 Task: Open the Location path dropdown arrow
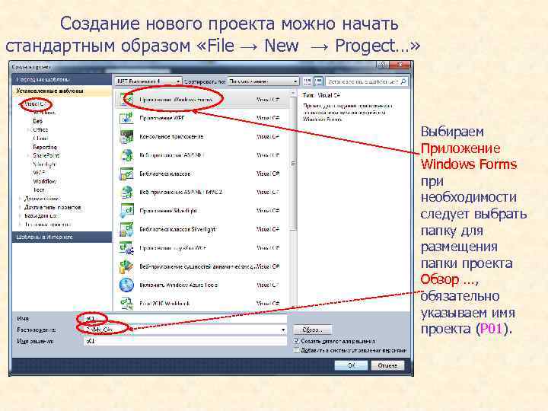click(x=282, y=330)
